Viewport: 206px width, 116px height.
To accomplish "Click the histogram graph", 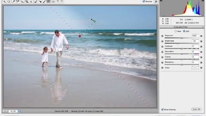I will 182,8.
